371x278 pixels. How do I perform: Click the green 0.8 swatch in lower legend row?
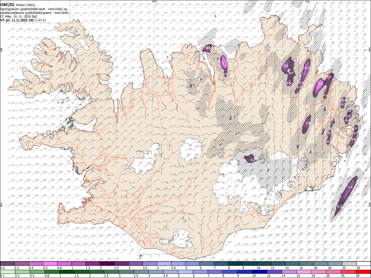pyautogui.click(x=52, y=272)
